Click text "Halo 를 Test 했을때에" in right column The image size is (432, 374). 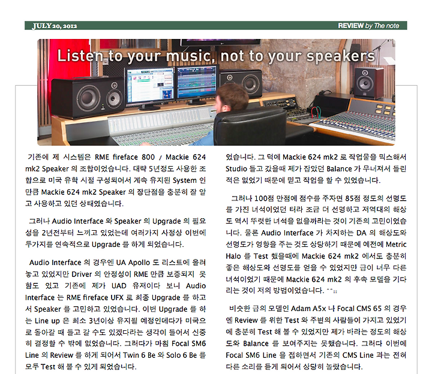pos(262,256)
